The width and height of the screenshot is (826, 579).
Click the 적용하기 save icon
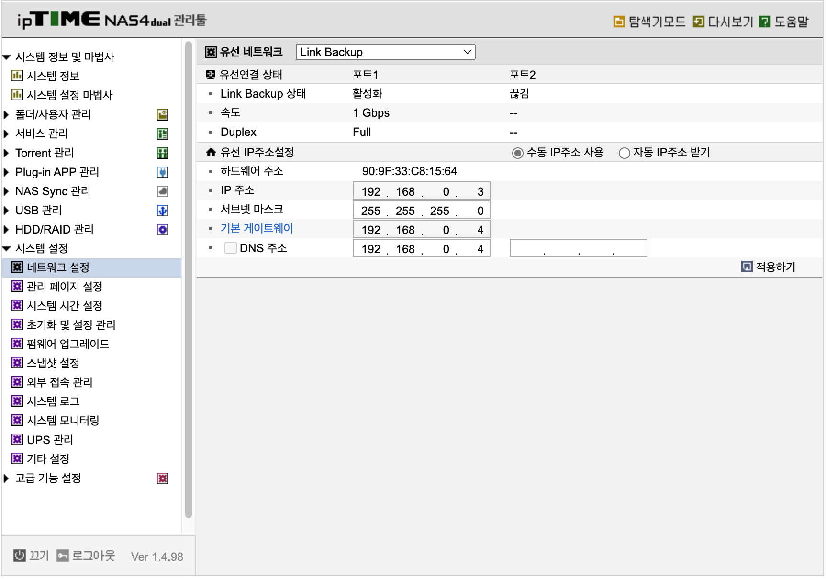[x=747, y=267]
